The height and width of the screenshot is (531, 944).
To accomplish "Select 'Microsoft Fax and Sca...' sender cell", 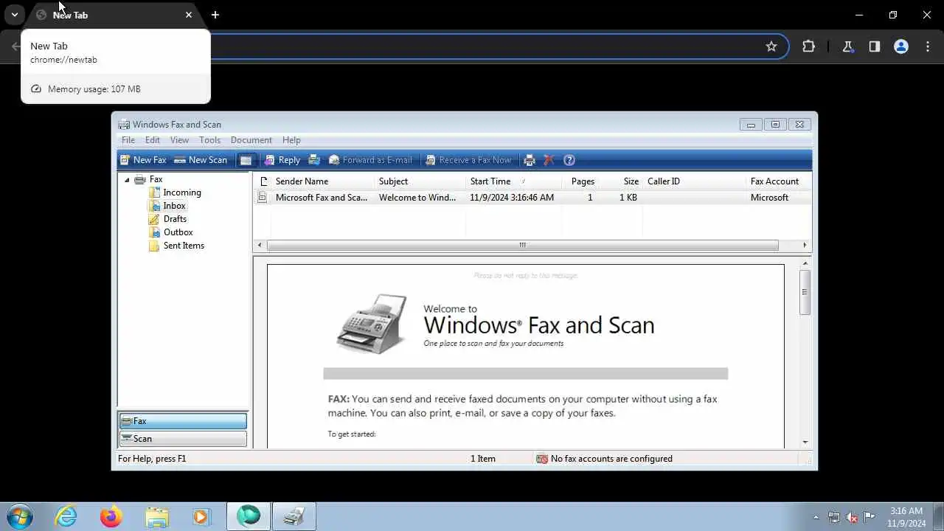I will pyautogui.click(x=322, y=198).
